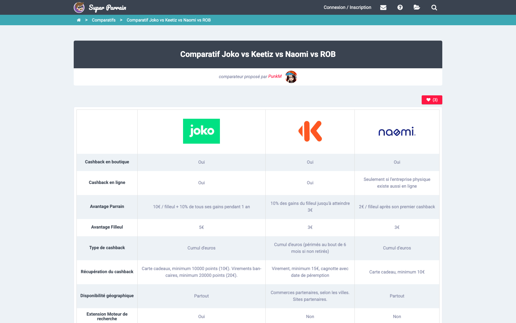Click the orange Keetiz K logo
This screenshot has width=516, height=323.
[x=310, y=131]
